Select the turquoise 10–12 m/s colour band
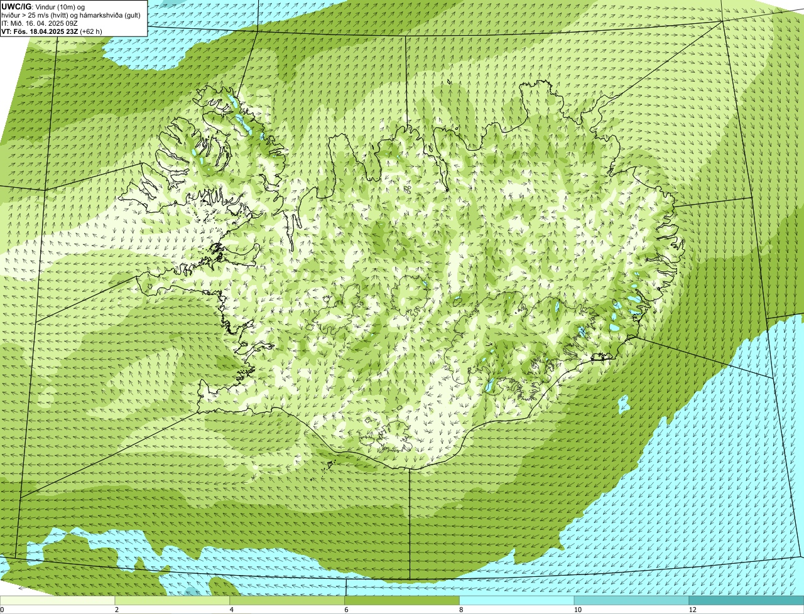The image size is (804, 614). pos(632,601)
